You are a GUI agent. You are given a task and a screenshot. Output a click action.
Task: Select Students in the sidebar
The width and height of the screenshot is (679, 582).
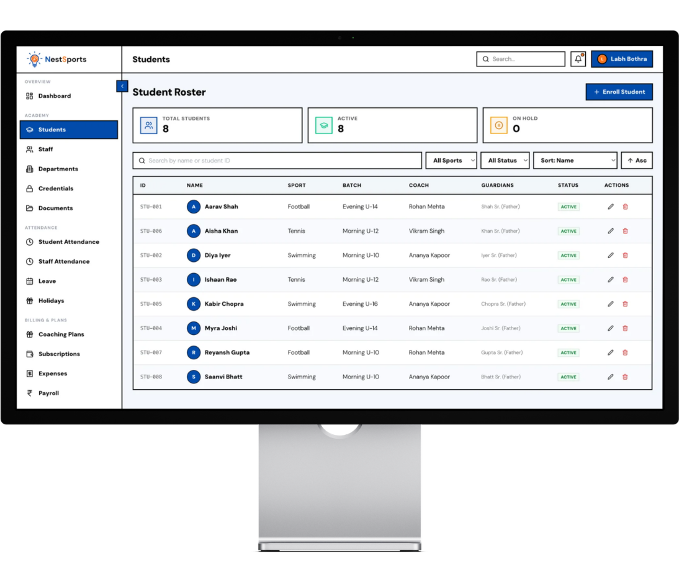[69, 130]
